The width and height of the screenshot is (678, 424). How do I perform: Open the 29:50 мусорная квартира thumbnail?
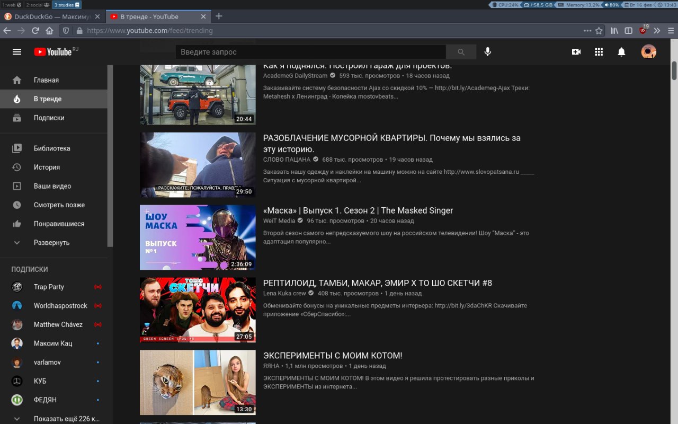click(198, 165)
